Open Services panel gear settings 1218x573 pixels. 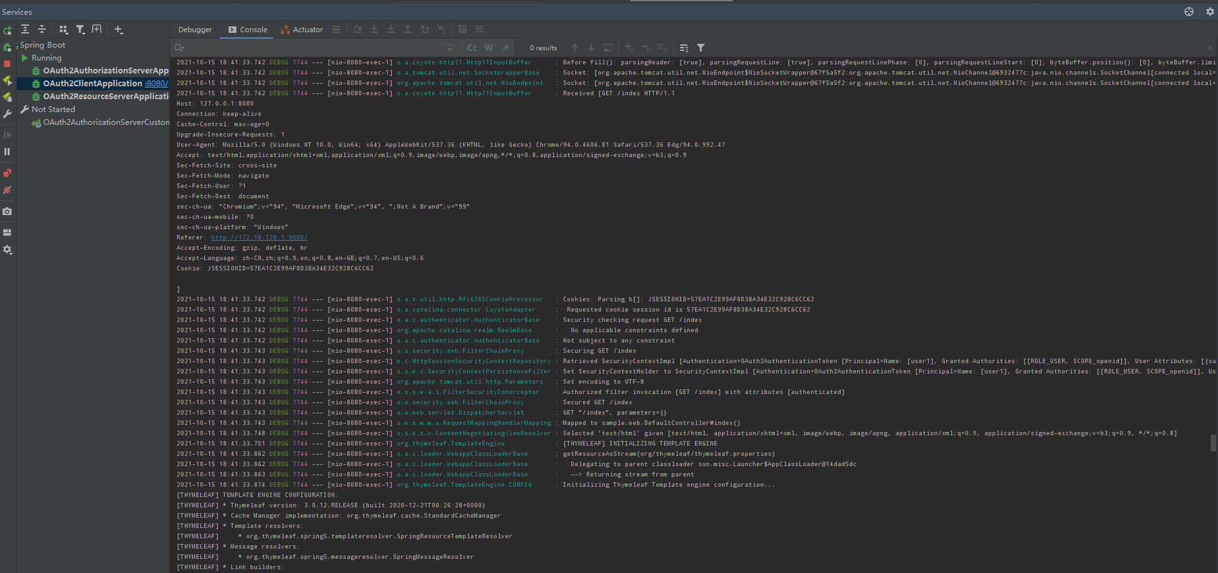tap(1210, 12)
